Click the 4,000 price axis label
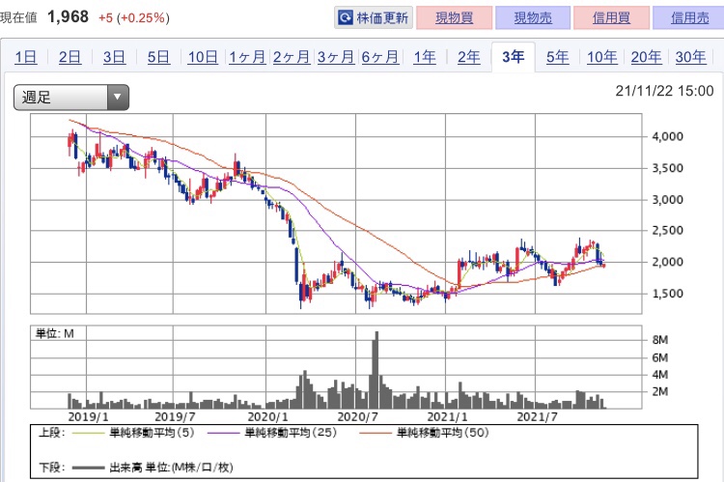724x482 pixels. coord(667,137)
